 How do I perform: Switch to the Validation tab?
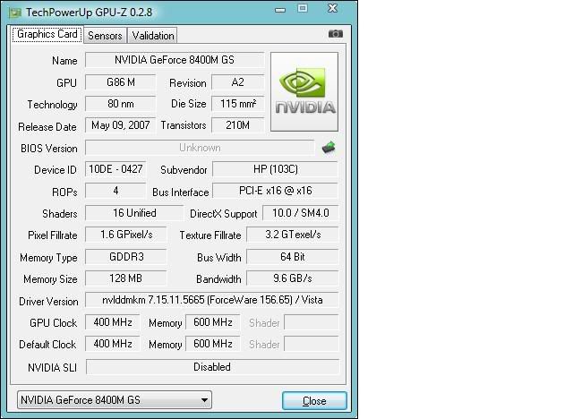point(153,36)
